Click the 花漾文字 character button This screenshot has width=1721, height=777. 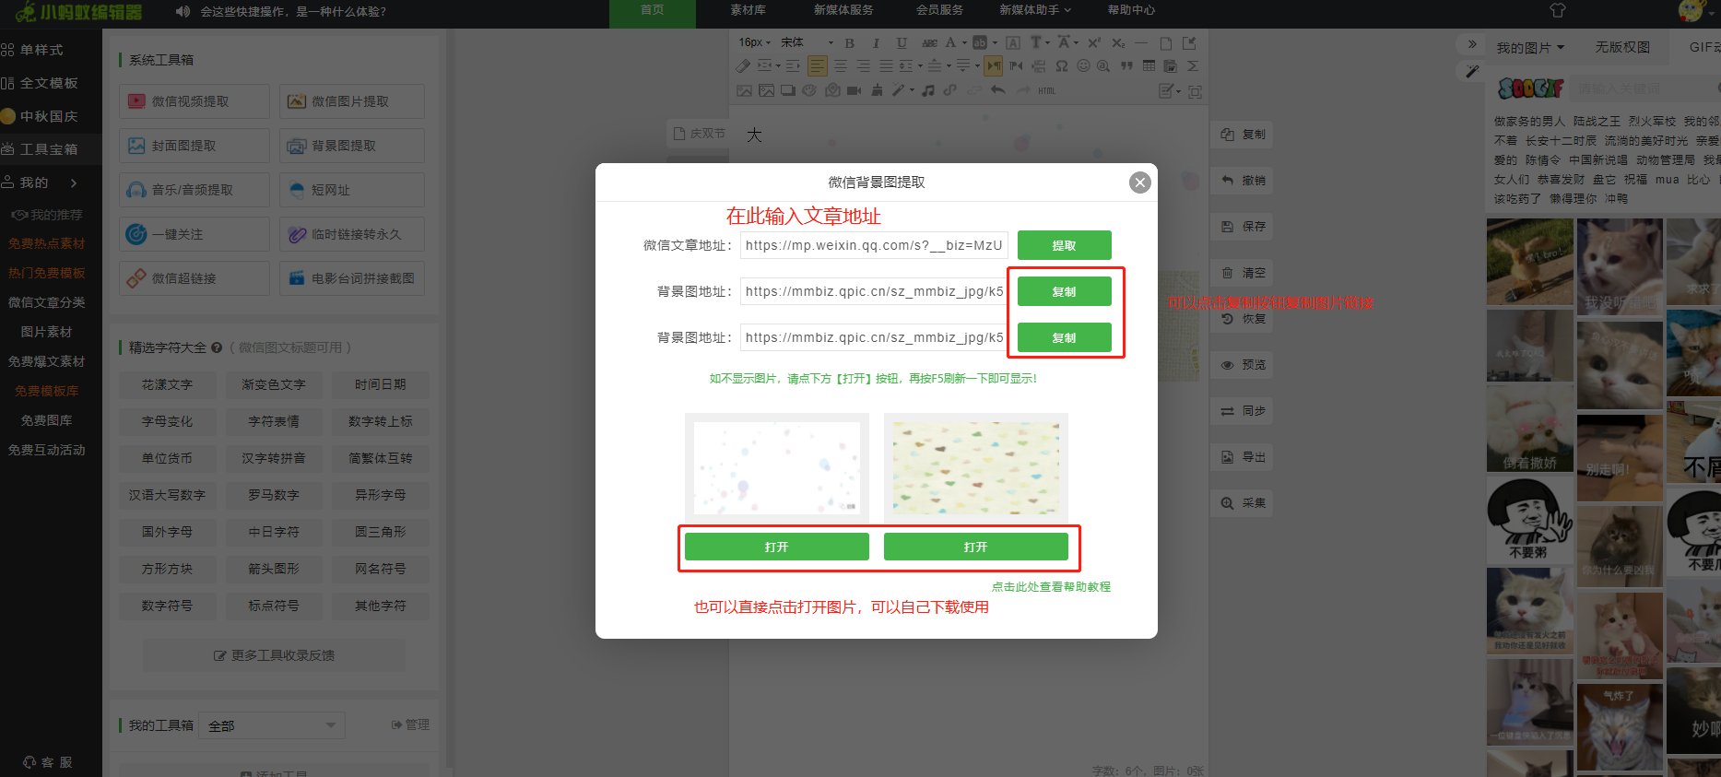point(167,384)
